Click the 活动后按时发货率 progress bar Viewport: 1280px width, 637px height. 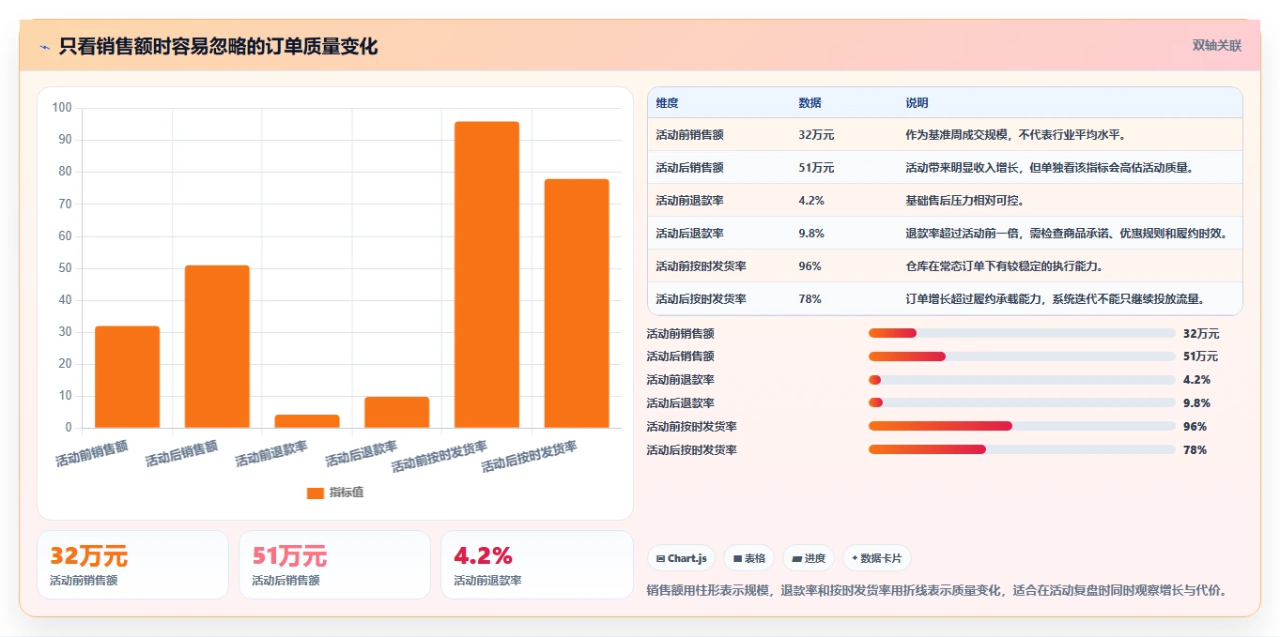(1022, 449)
